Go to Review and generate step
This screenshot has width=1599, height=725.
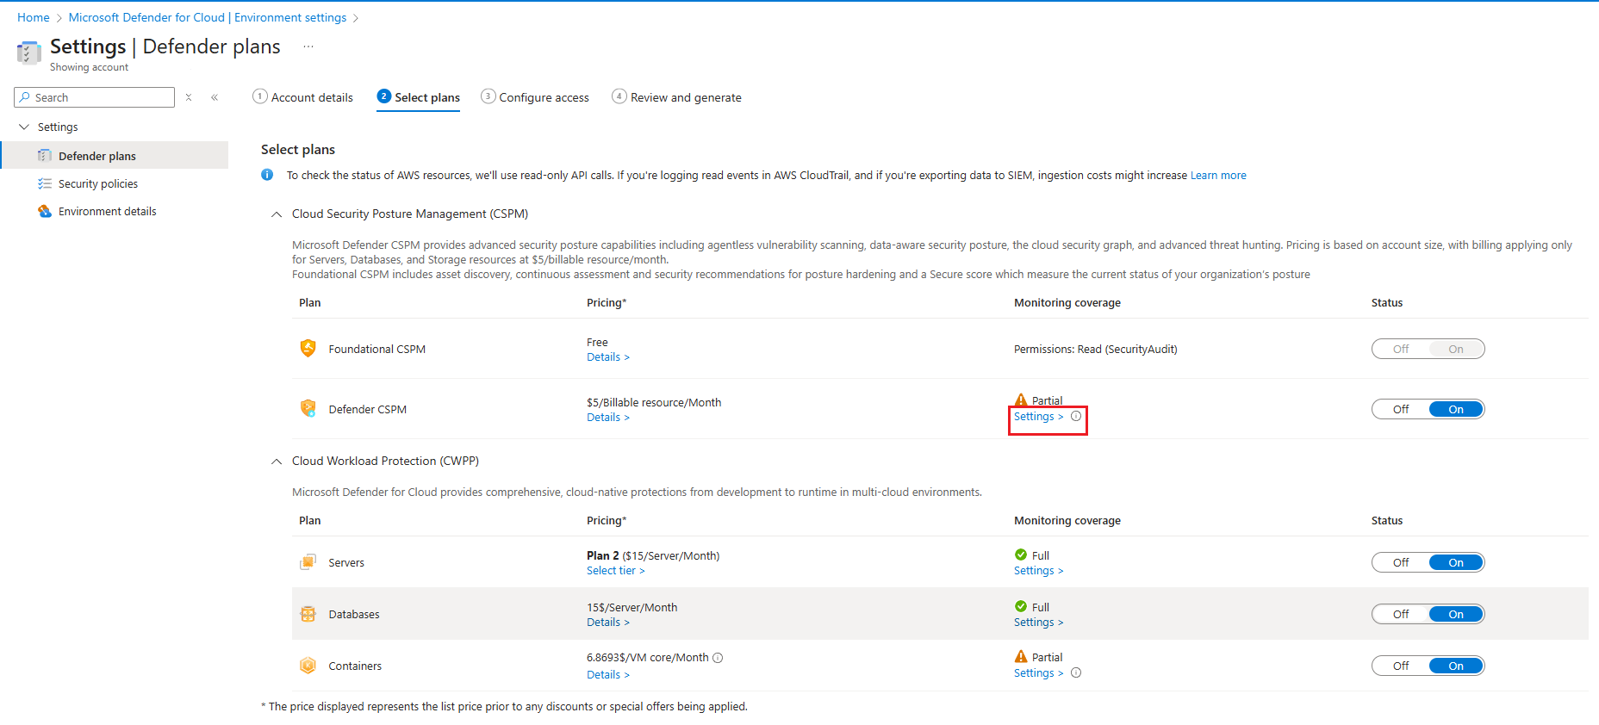677,97
